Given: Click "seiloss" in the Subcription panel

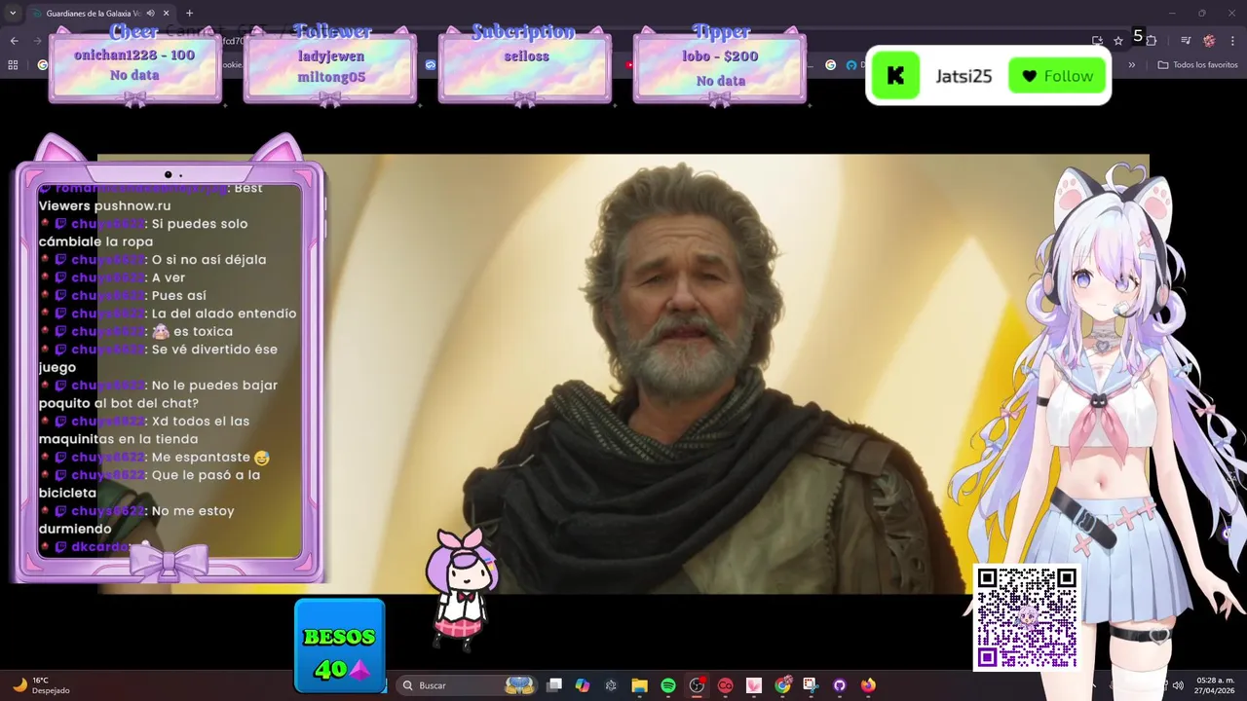Looking at the screenshot, I should click(526, 56).
